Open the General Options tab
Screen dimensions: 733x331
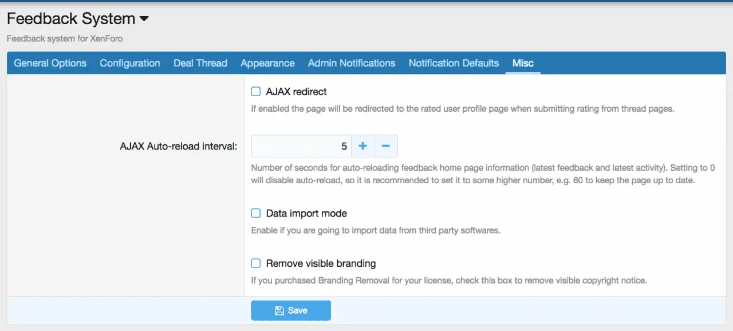50,63
